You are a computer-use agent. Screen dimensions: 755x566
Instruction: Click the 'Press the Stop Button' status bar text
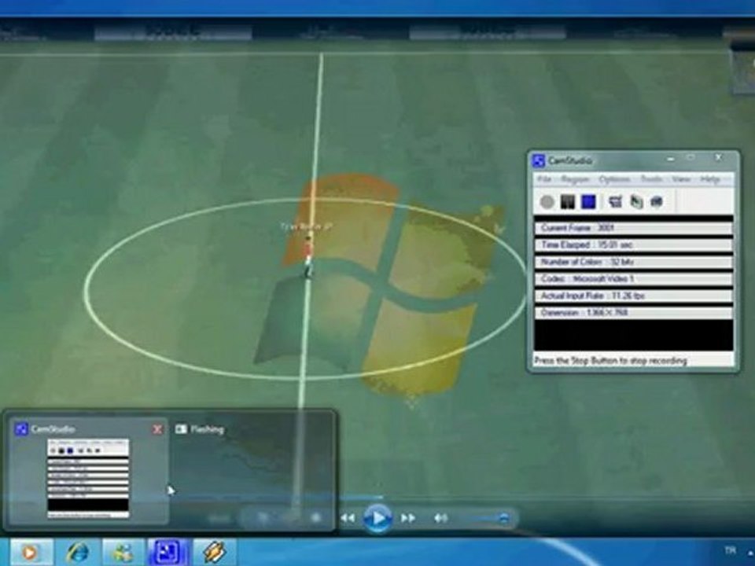click(x=610, y=361)
